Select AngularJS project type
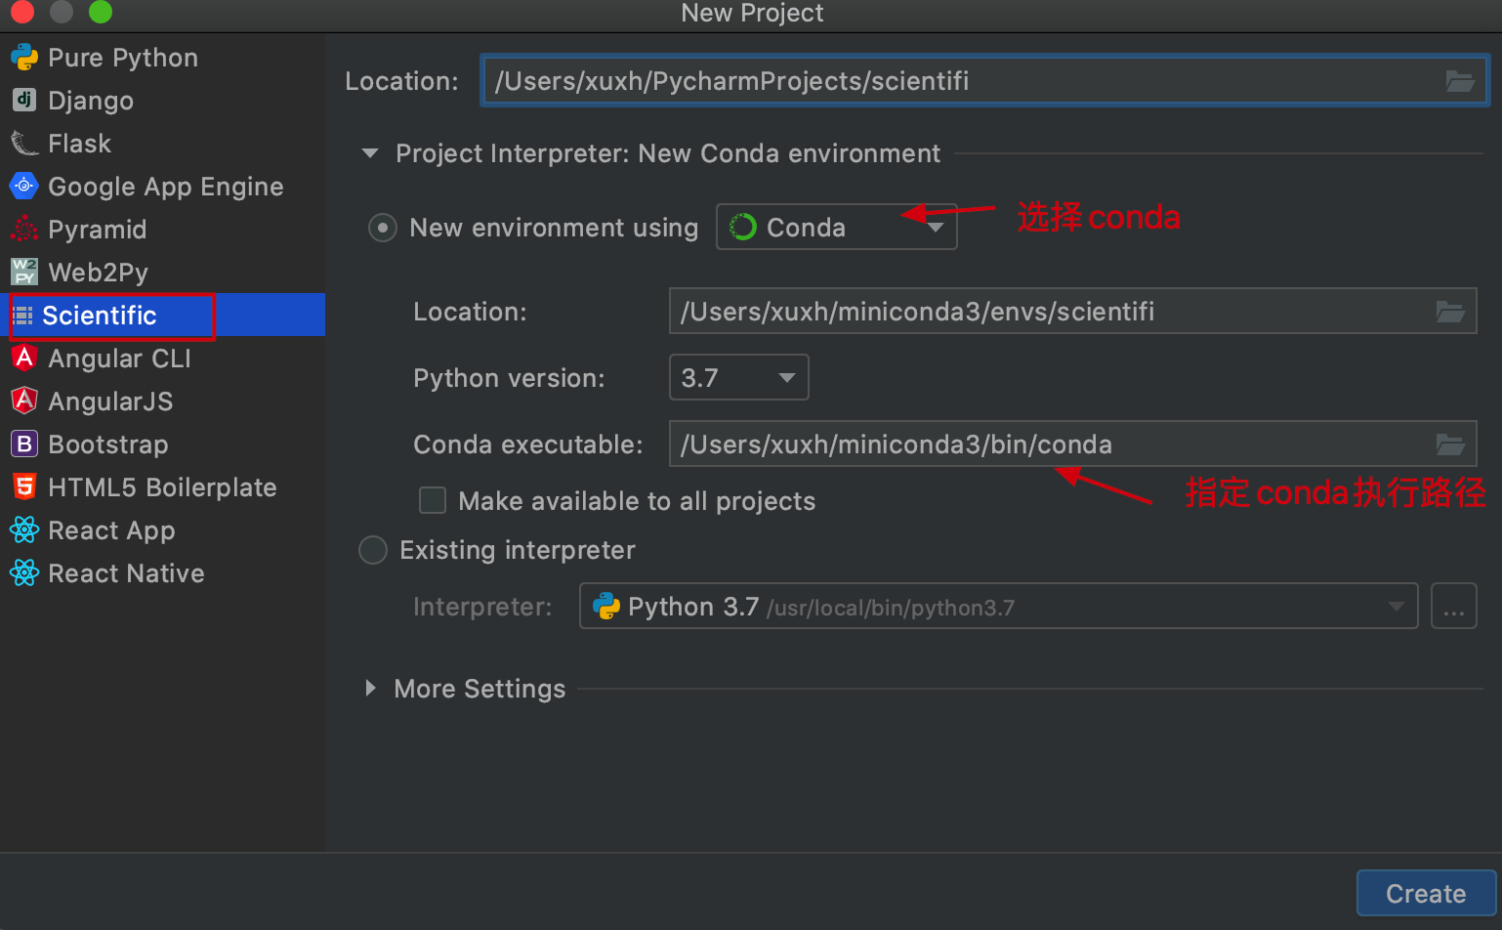The image size is (1502, 930). coord(163,402)
